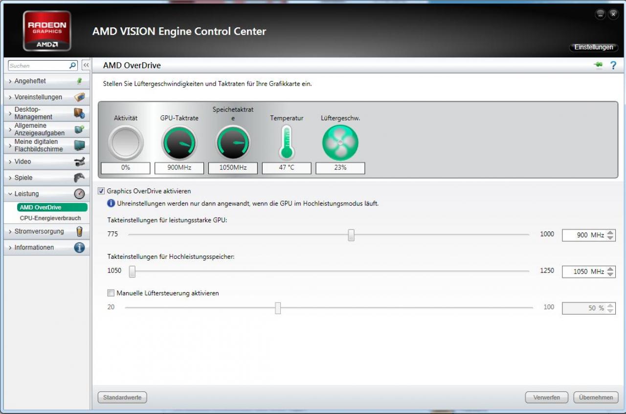Viewport: 626px width, 414px height.
Task: Click the AMD OverDrive page title
Action: point(132,65)
